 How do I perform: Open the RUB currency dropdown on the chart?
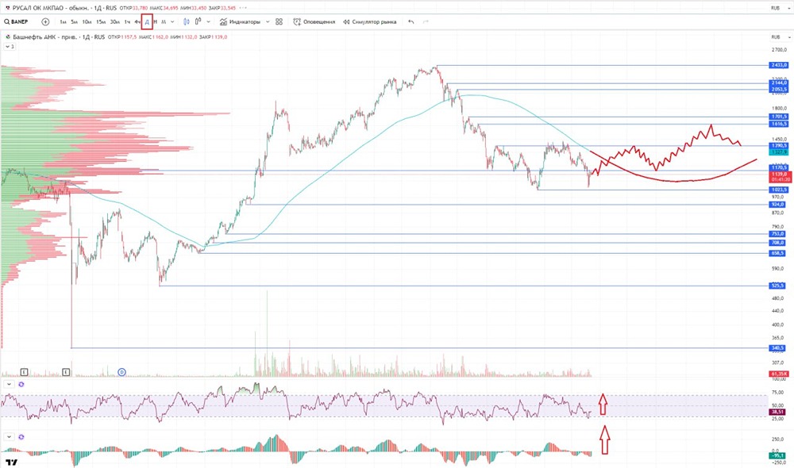781,37
